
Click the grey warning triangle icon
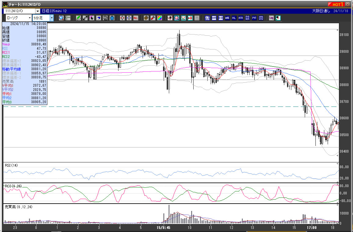(x=197, y=18)
